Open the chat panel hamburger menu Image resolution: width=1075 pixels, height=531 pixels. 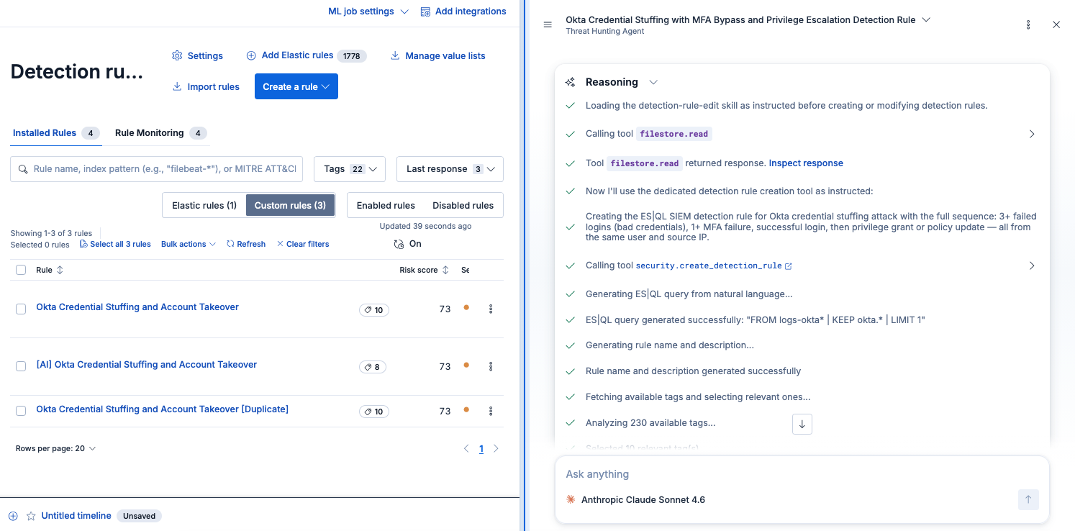click(548, 25)
